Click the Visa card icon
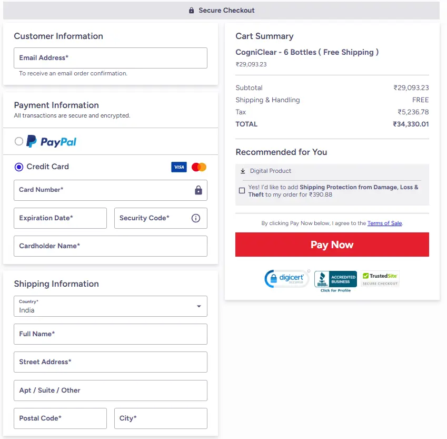447x439 pixels. tap(178, 167)
